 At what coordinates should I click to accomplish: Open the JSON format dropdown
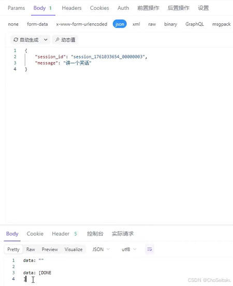(101, 249)
